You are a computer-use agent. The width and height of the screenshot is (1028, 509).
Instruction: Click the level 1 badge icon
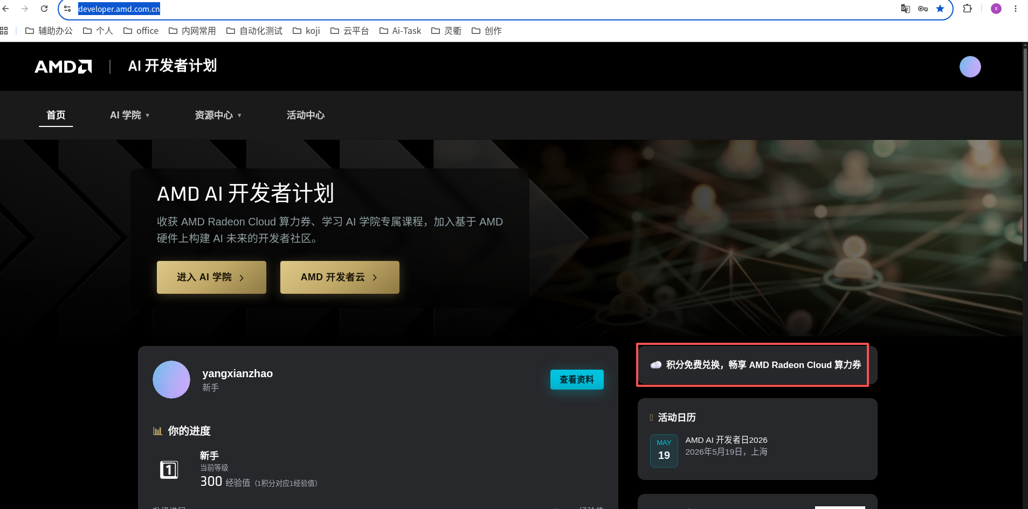[169, 470]
